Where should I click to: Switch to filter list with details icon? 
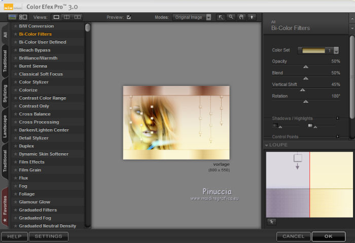(x=23, y=17)
